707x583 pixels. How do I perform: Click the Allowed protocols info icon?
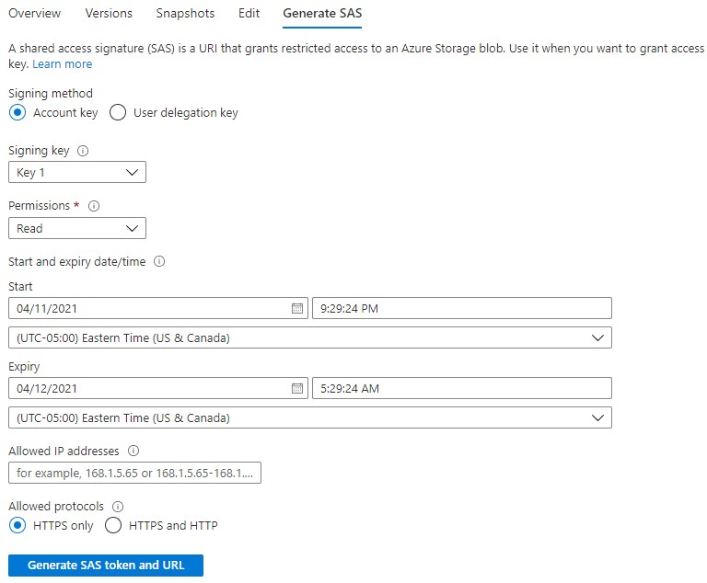coord(118,507)
